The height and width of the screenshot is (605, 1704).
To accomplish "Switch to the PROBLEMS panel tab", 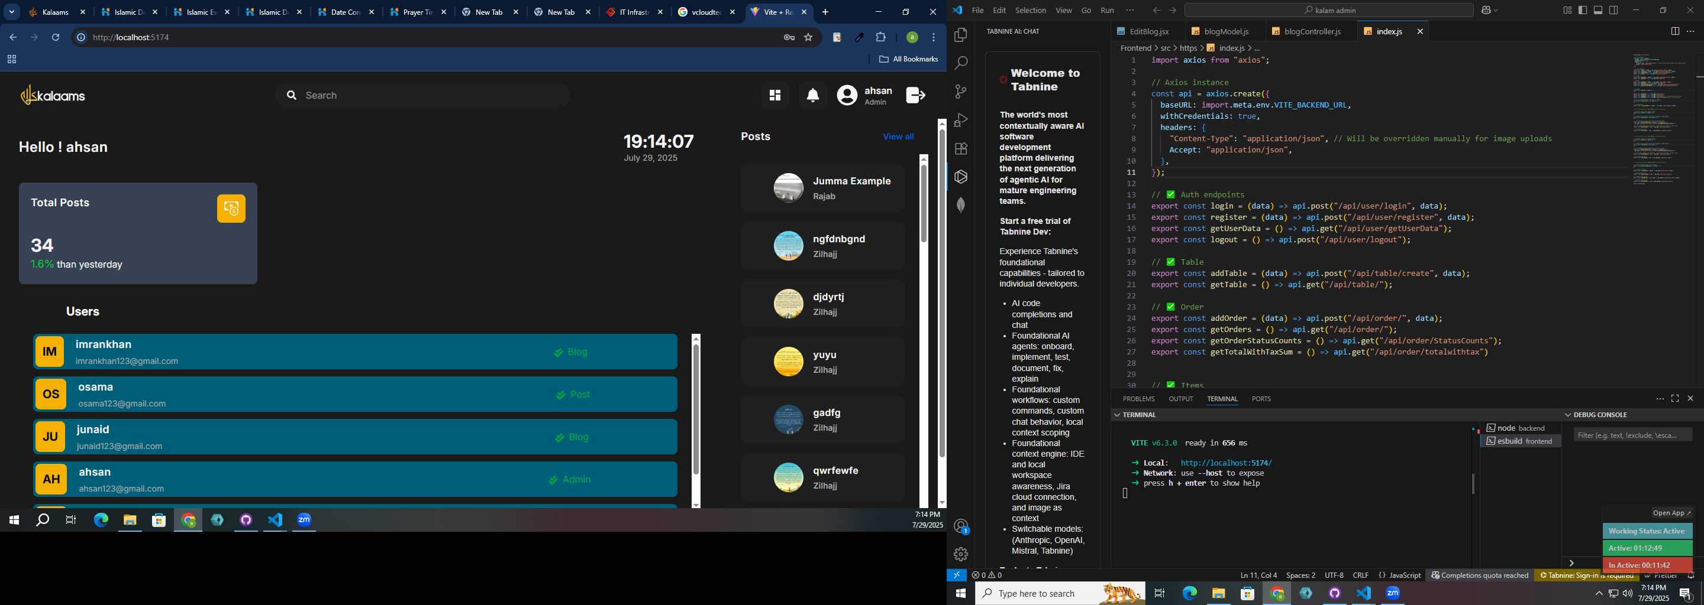I will (1138, 399).
